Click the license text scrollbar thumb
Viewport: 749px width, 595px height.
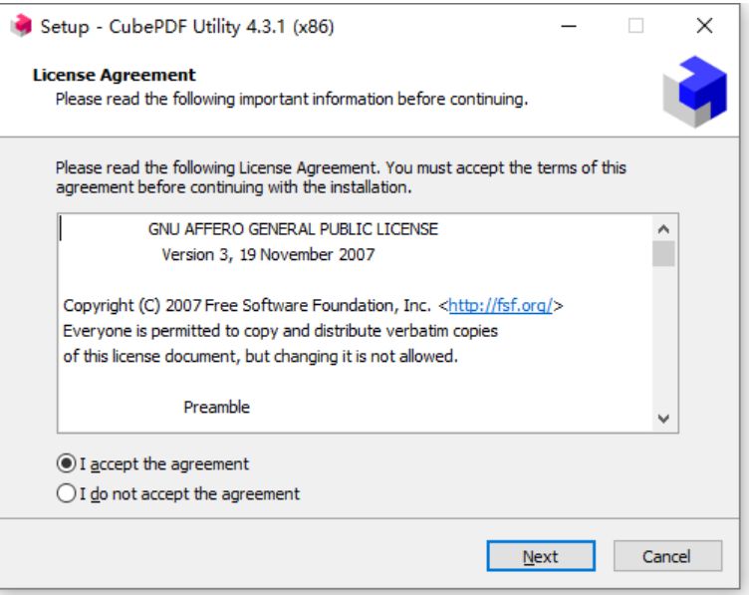(664, 254)
